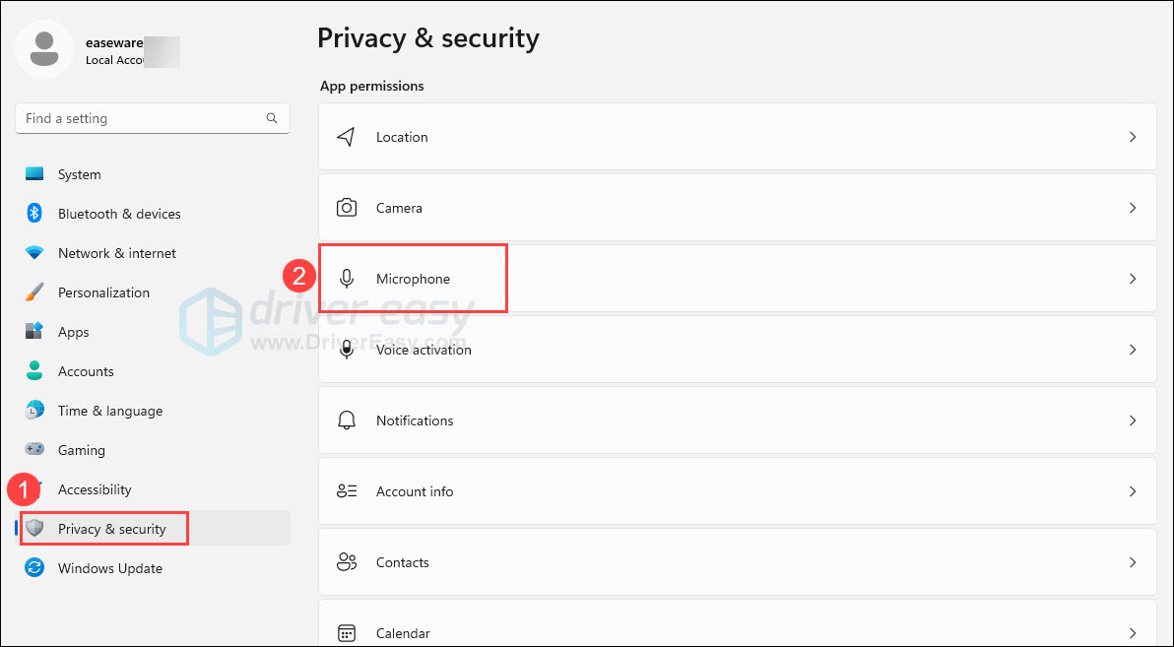Open Personalization settings page
Screen dimensions: 1174x647
coord(103,292)
